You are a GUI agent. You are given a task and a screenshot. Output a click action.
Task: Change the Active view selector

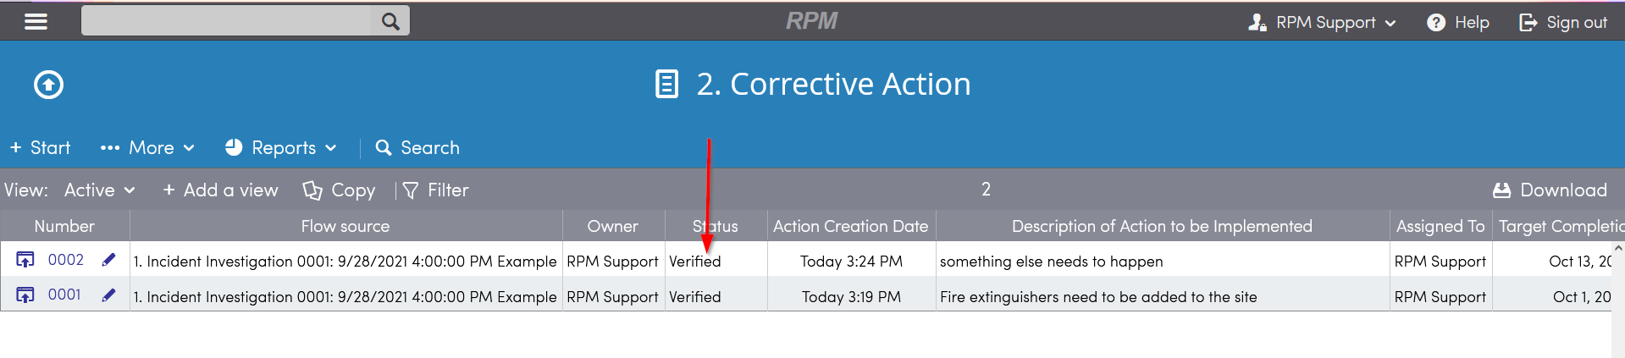point(100,190)
